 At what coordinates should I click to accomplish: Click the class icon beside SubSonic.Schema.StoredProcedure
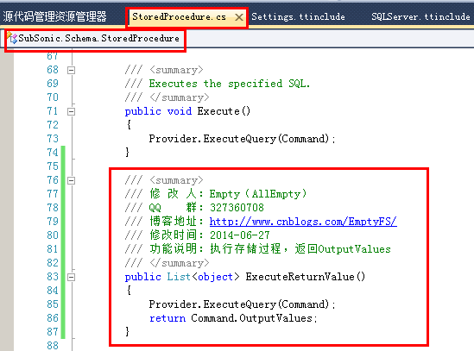pyautogui.click(x=12, y=38)
